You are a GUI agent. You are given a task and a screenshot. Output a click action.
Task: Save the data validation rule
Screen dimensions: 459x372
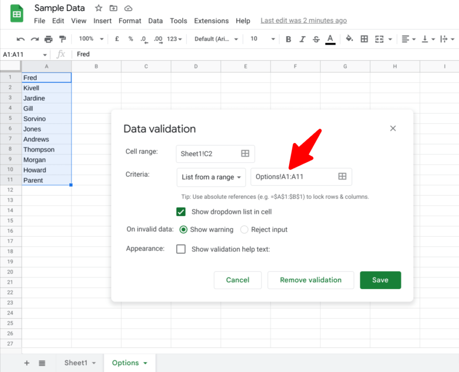tap(380, 280)
